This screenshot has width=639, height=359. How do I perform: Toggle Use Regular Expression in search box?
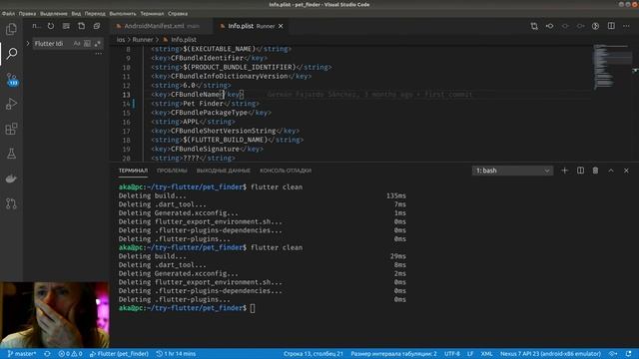tap(97, 43)
